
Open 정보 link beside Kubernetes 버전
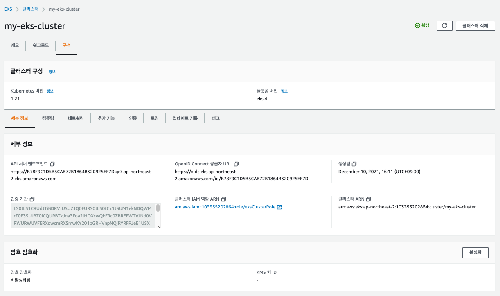coord(50,91)
